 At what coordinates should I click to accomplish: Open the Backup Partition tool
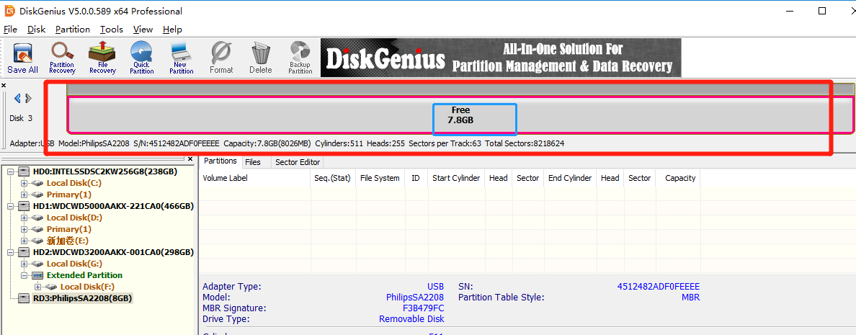click(300, 58)
